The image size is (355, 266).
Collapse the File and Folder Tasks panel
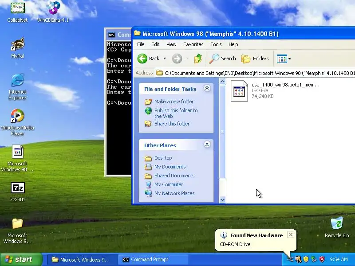point(207,88)
